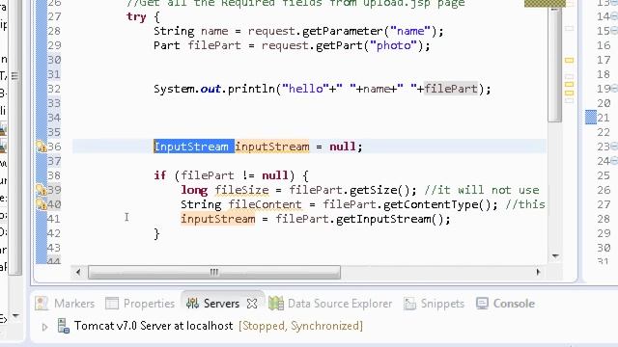The width and height of the screenshot is (618, 347).
Task: Click the warning marker on line 36
Action: coord(42,147)
